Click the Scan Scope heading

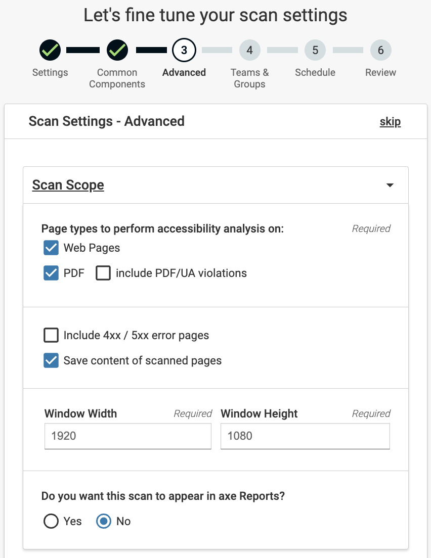coord(68,185)
